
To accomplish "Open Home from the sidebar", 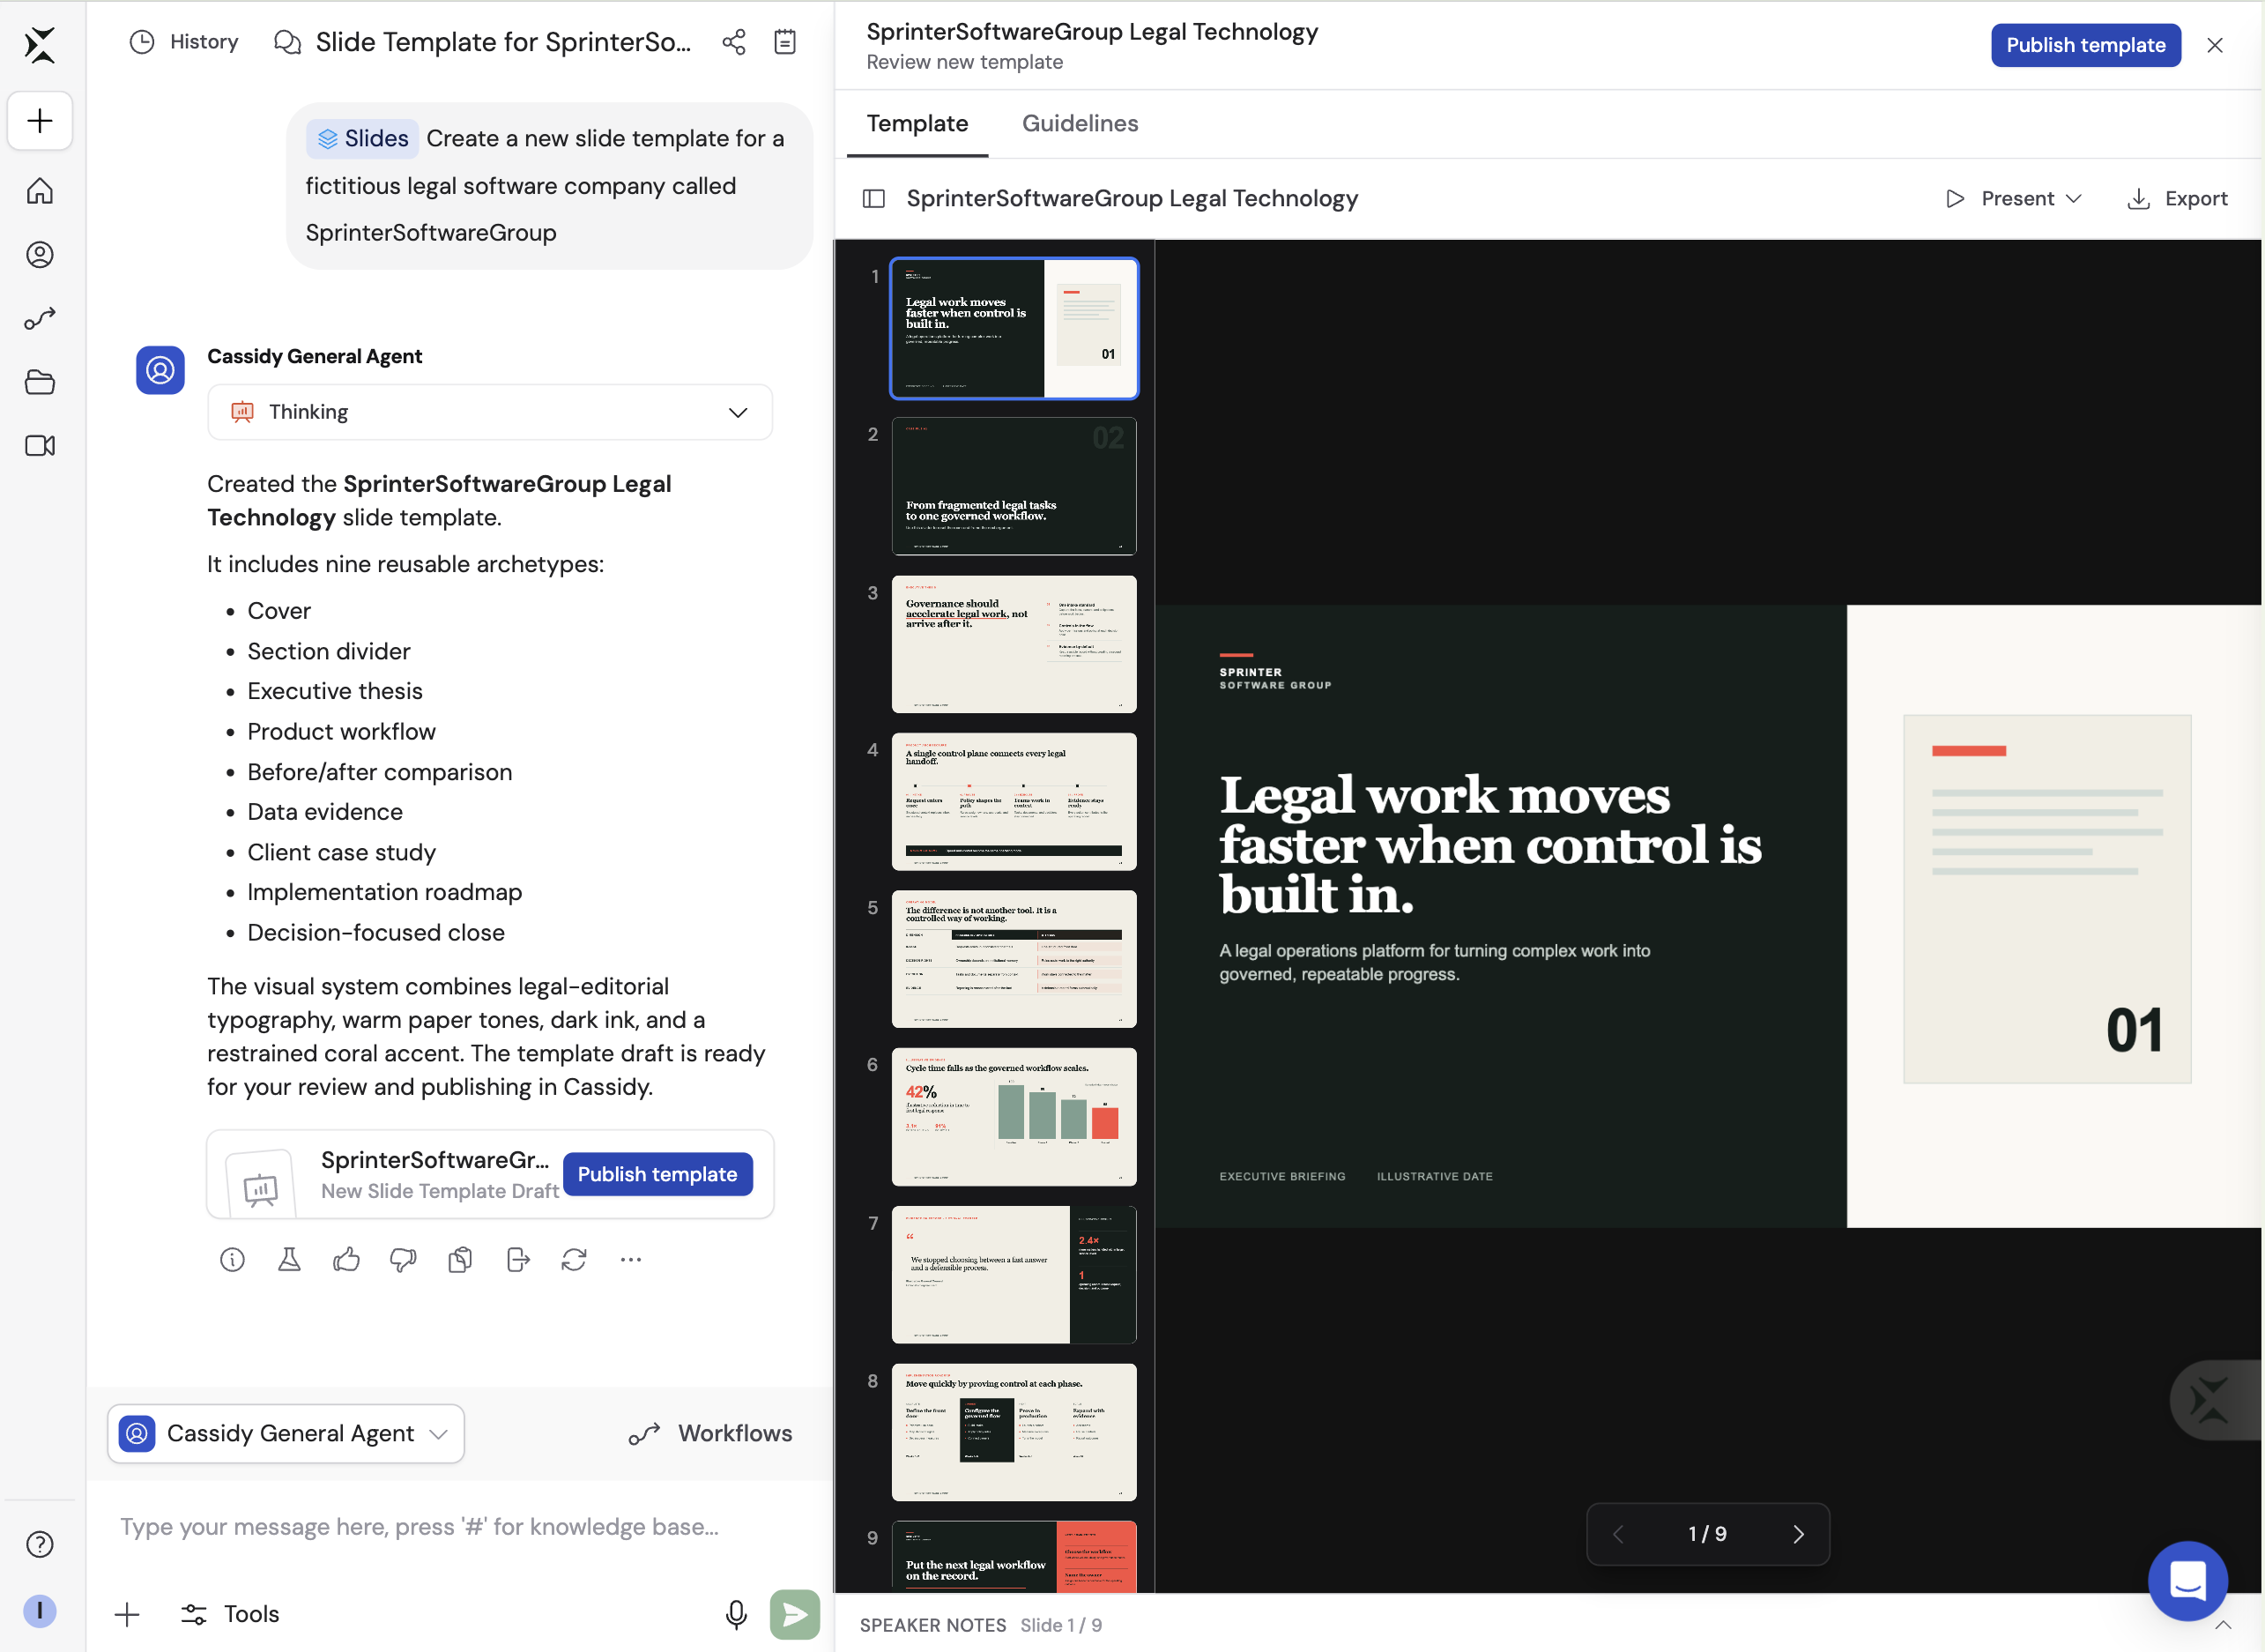I will (40, 191).
